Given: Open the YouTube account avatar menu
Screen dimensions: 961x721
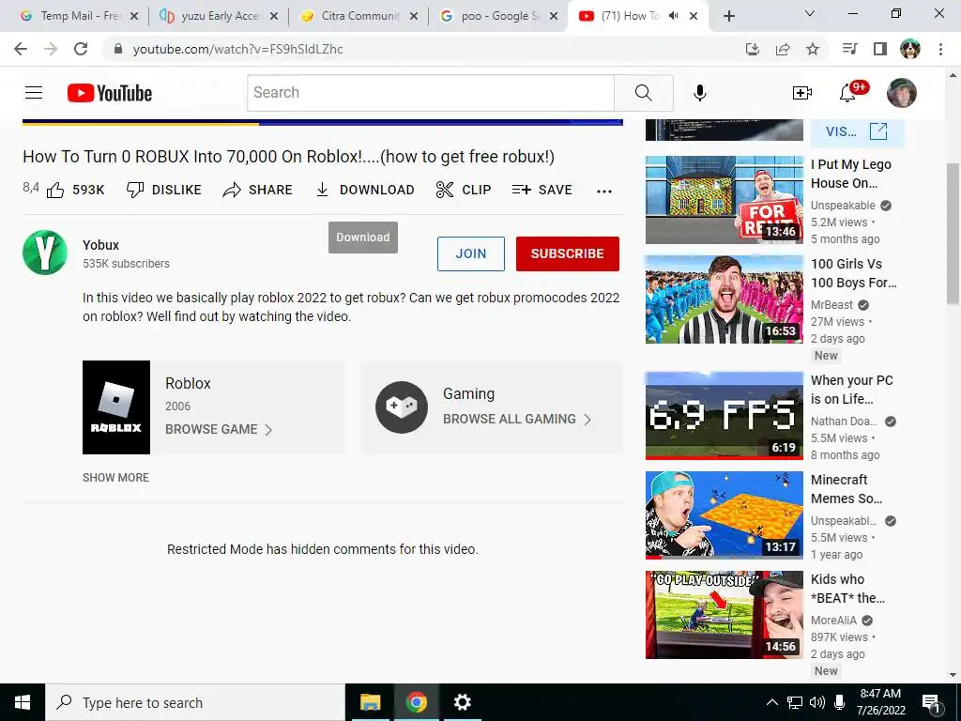Looking at the screenshot, I should 902,93.
